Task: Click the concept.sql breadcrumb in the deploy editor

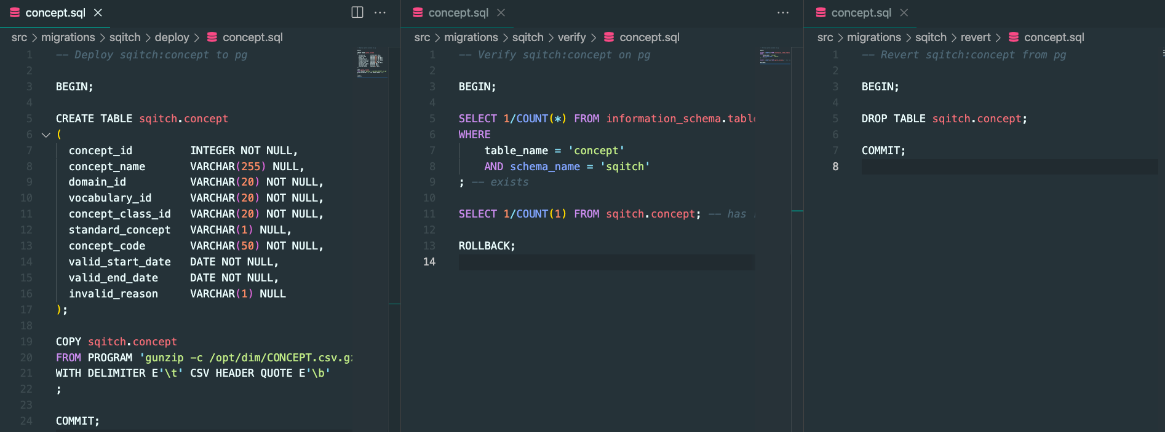Action: [x=253, y=37]
